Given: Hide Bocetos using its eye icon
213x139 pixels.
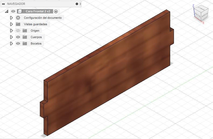Looking at the screenshot, I should tap(18, 43).
